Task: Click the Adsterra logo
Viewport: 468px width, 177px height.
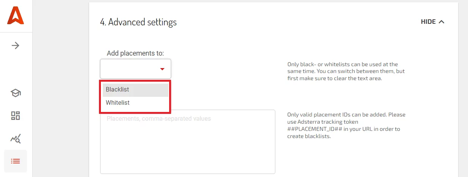Action: [x=16, y=16]
